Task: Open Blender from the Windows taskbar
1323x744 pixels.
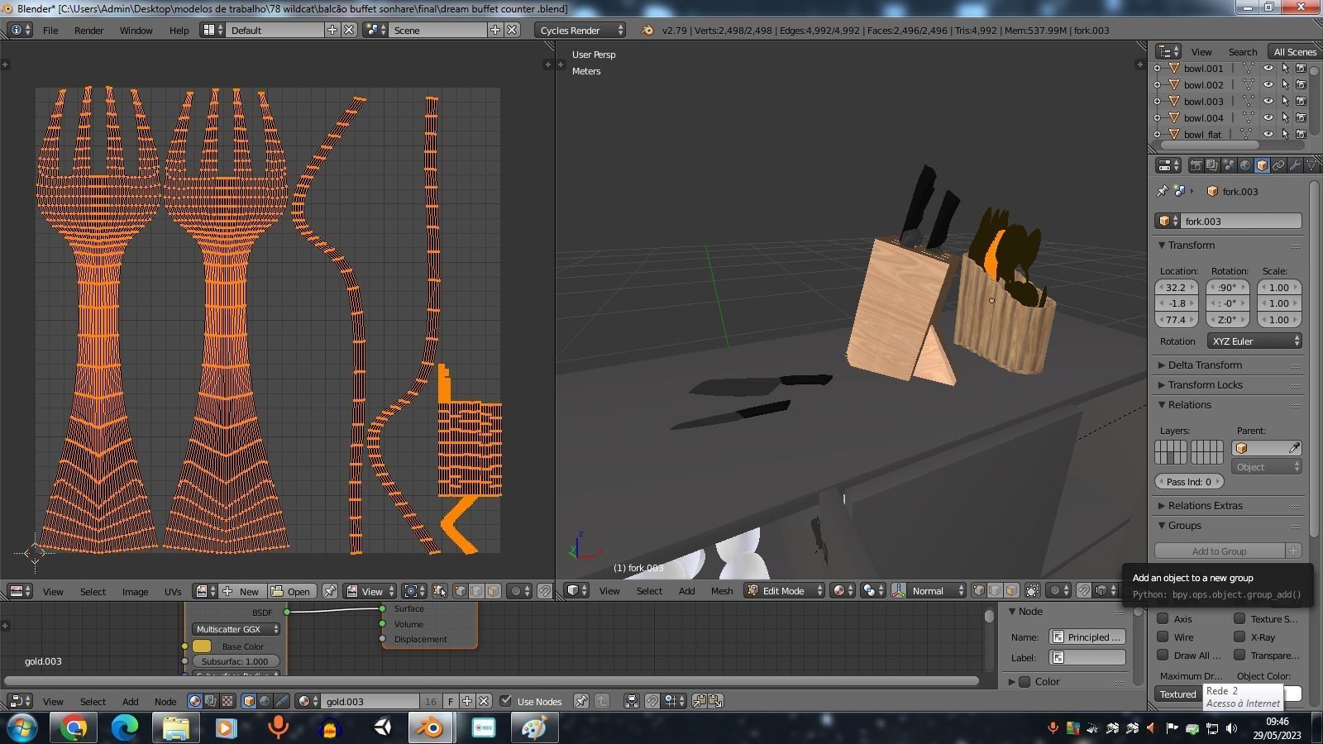Action: [429, 727]
